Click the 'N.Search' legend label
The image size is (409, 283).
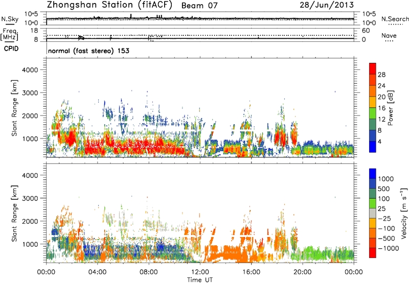395,19
